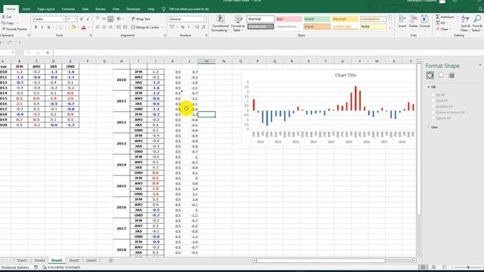Select the No fill radio button
The image size is (484, 272).
tap(433, 94)
